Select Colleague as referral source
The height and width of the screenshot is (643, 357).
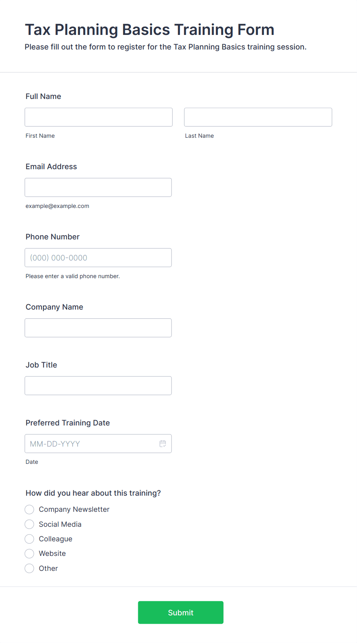tap(30, 539)
